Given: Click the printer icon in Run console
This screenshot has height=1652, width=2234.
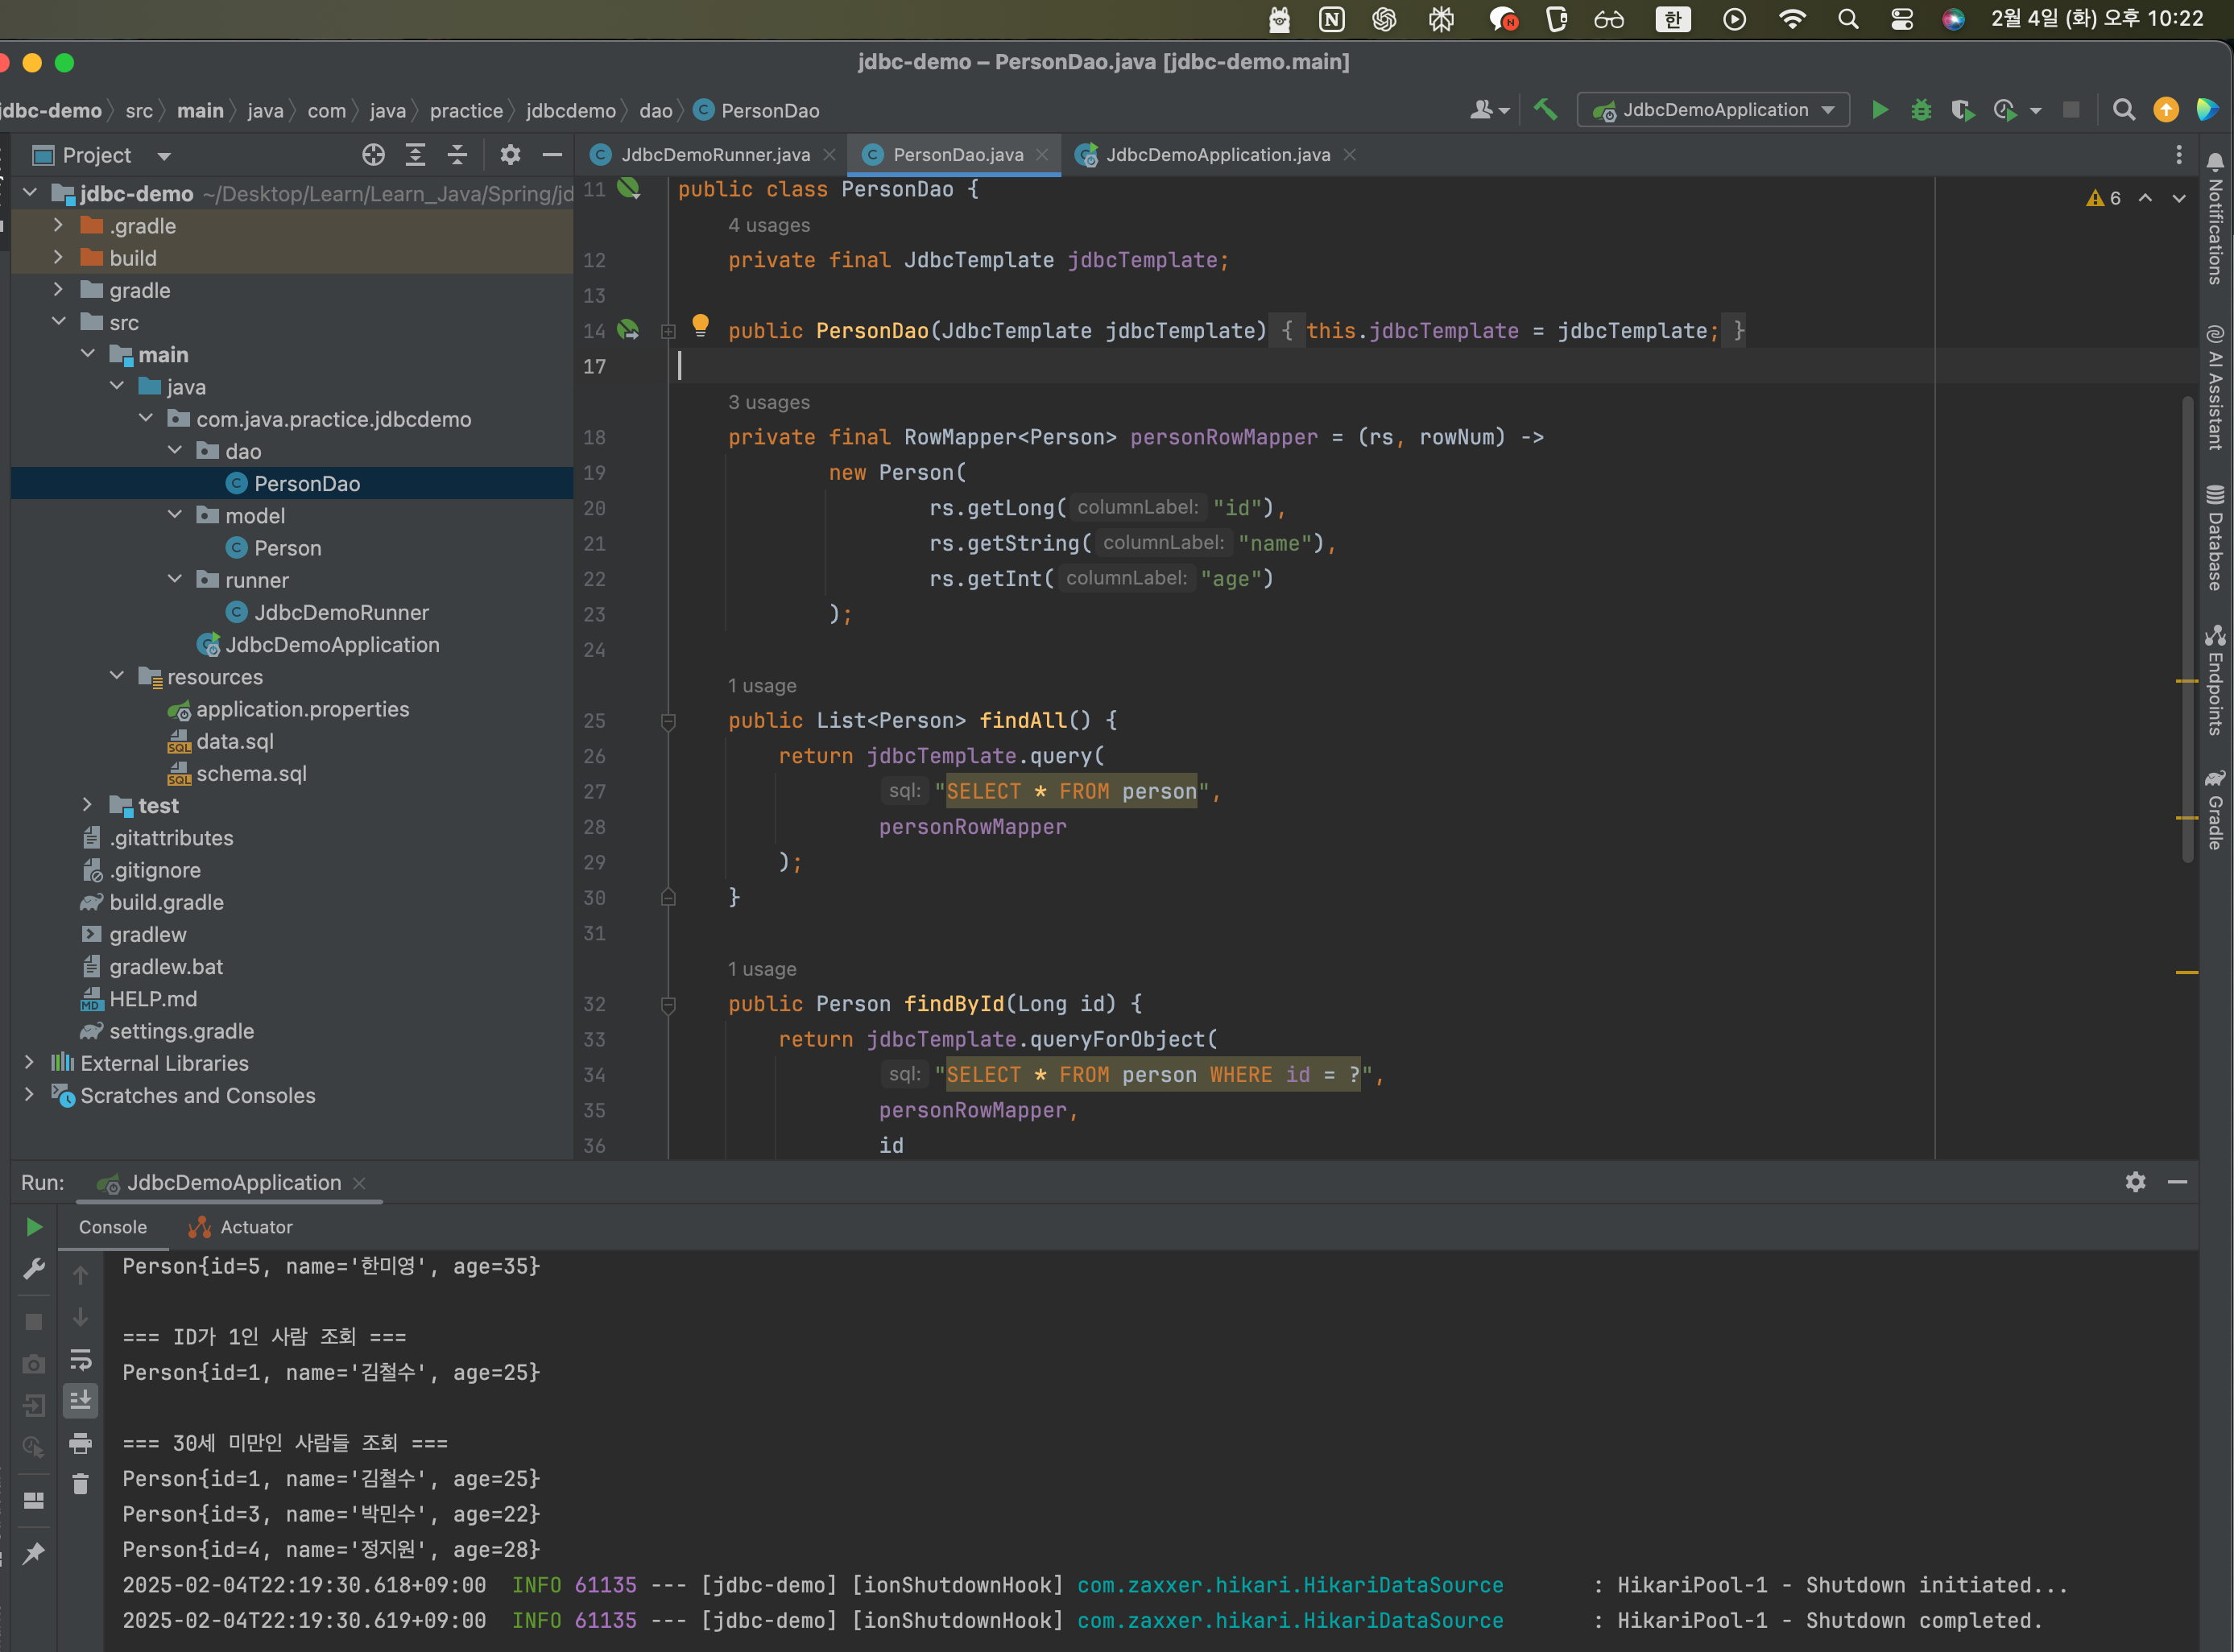Looking at the screenshot, I should pyautogui.click(x=81, y=1443).
